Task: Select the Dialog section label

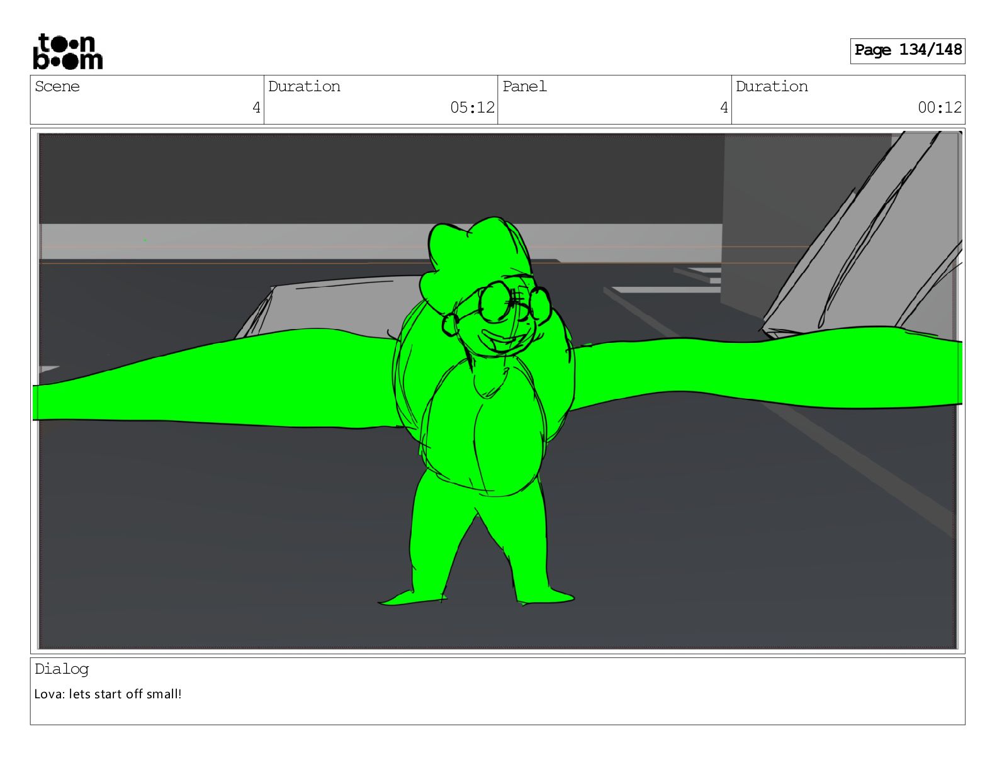Action: (x=62, y=669)
